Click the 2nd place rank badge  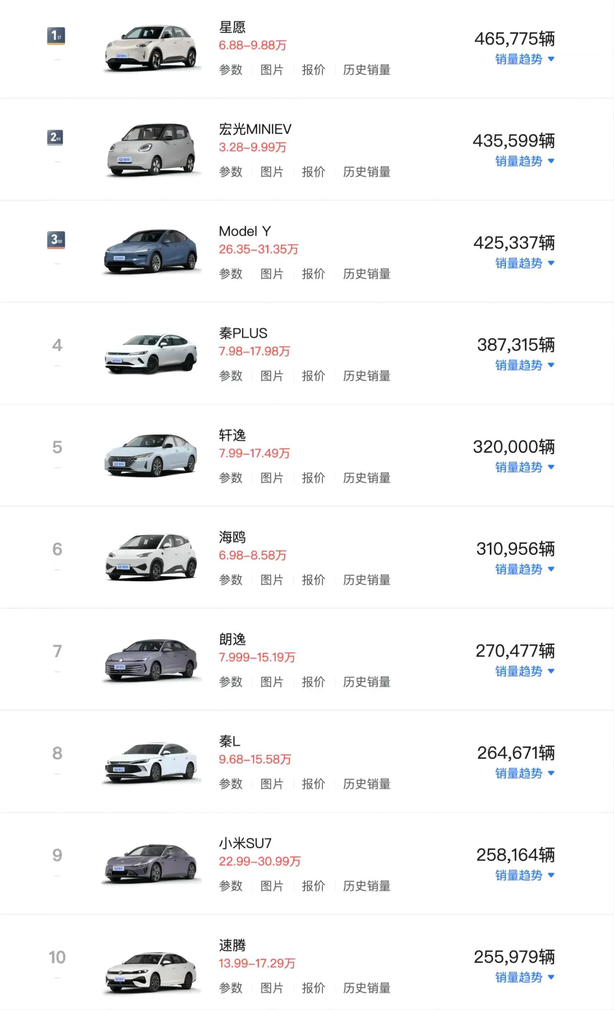click(56, 137)
